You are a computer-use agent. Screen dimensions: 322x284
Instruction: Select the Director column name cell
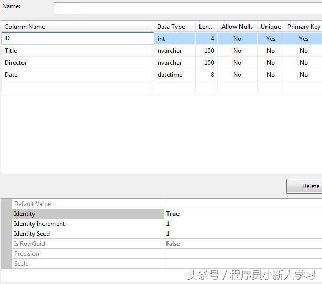click(x=77, y=63)
